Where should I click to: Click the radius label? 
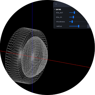click(59, 26)
